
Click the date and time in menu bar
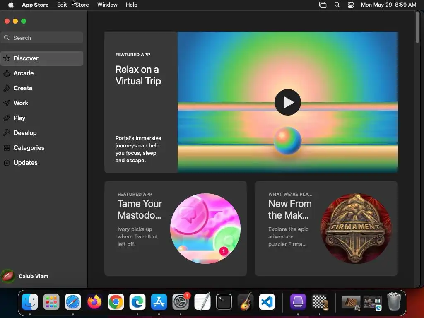click(388, 5)
